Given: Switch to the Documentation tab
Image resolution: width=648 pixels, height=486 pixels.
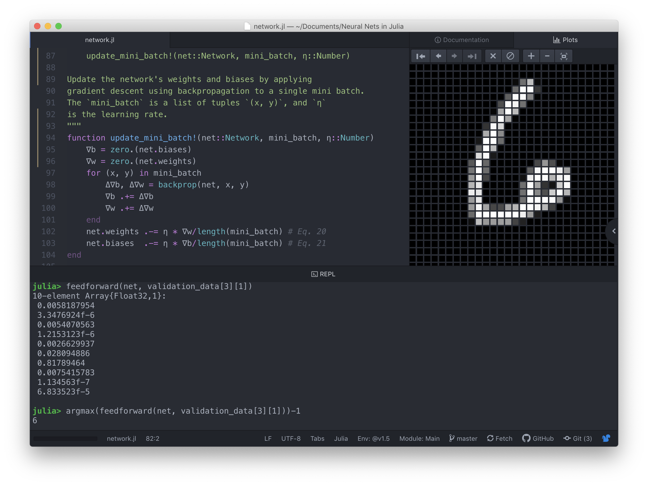Looking at the screenshot, I should pyautogui.click(x=462, y=40).
